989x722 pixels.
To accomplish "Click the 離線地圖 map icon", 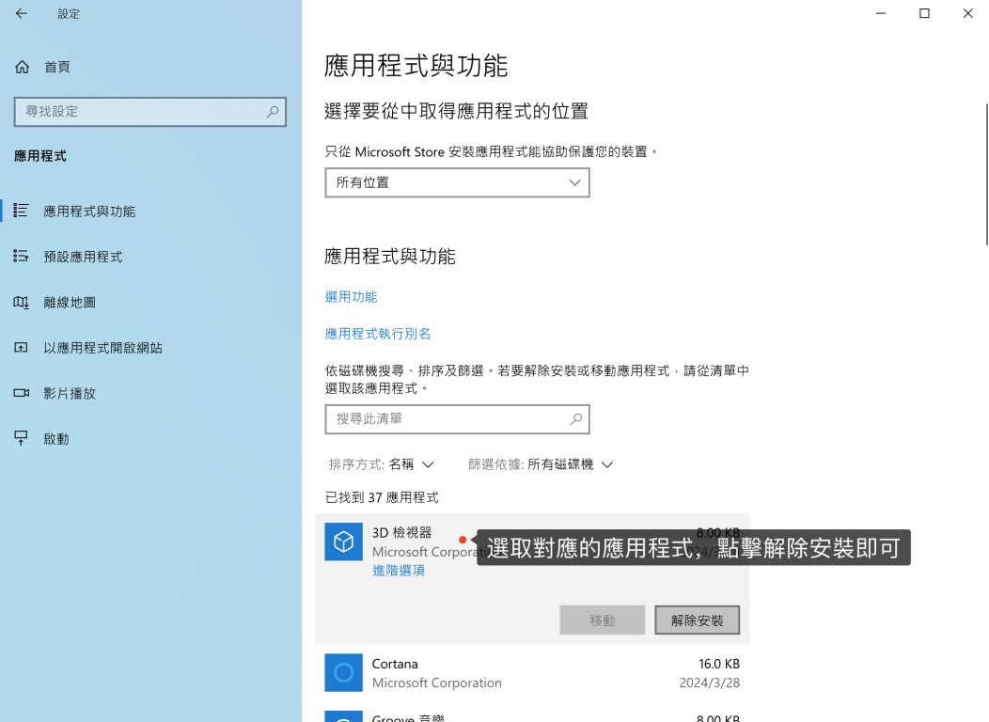I will [22, 303].
